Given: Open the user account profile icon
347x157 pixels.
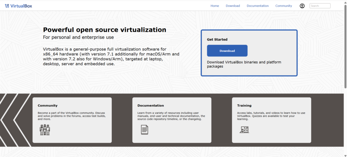Looking at the screenshot, I should coord(302,6).
